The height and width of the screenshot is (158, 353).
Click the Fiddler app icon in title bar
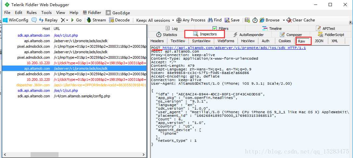(7, 5)
